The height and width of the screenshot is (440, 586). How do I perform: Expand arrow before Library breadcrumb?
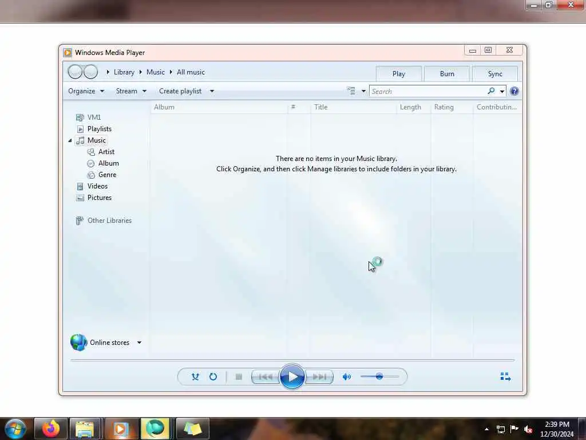108,72
